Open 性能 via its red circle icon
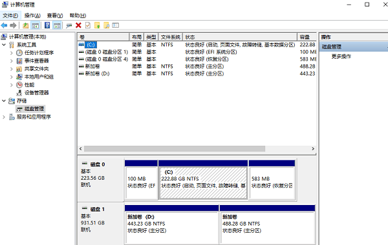388x245 pixels. coord(19,85)
